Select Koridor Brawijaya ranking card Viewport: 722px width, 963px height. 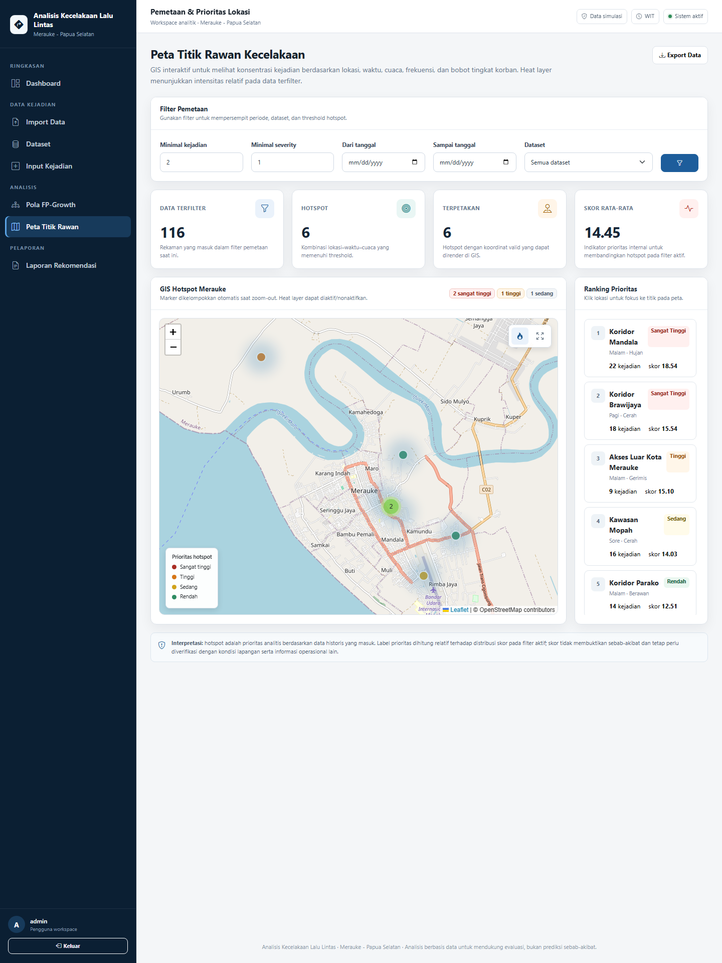640,411
